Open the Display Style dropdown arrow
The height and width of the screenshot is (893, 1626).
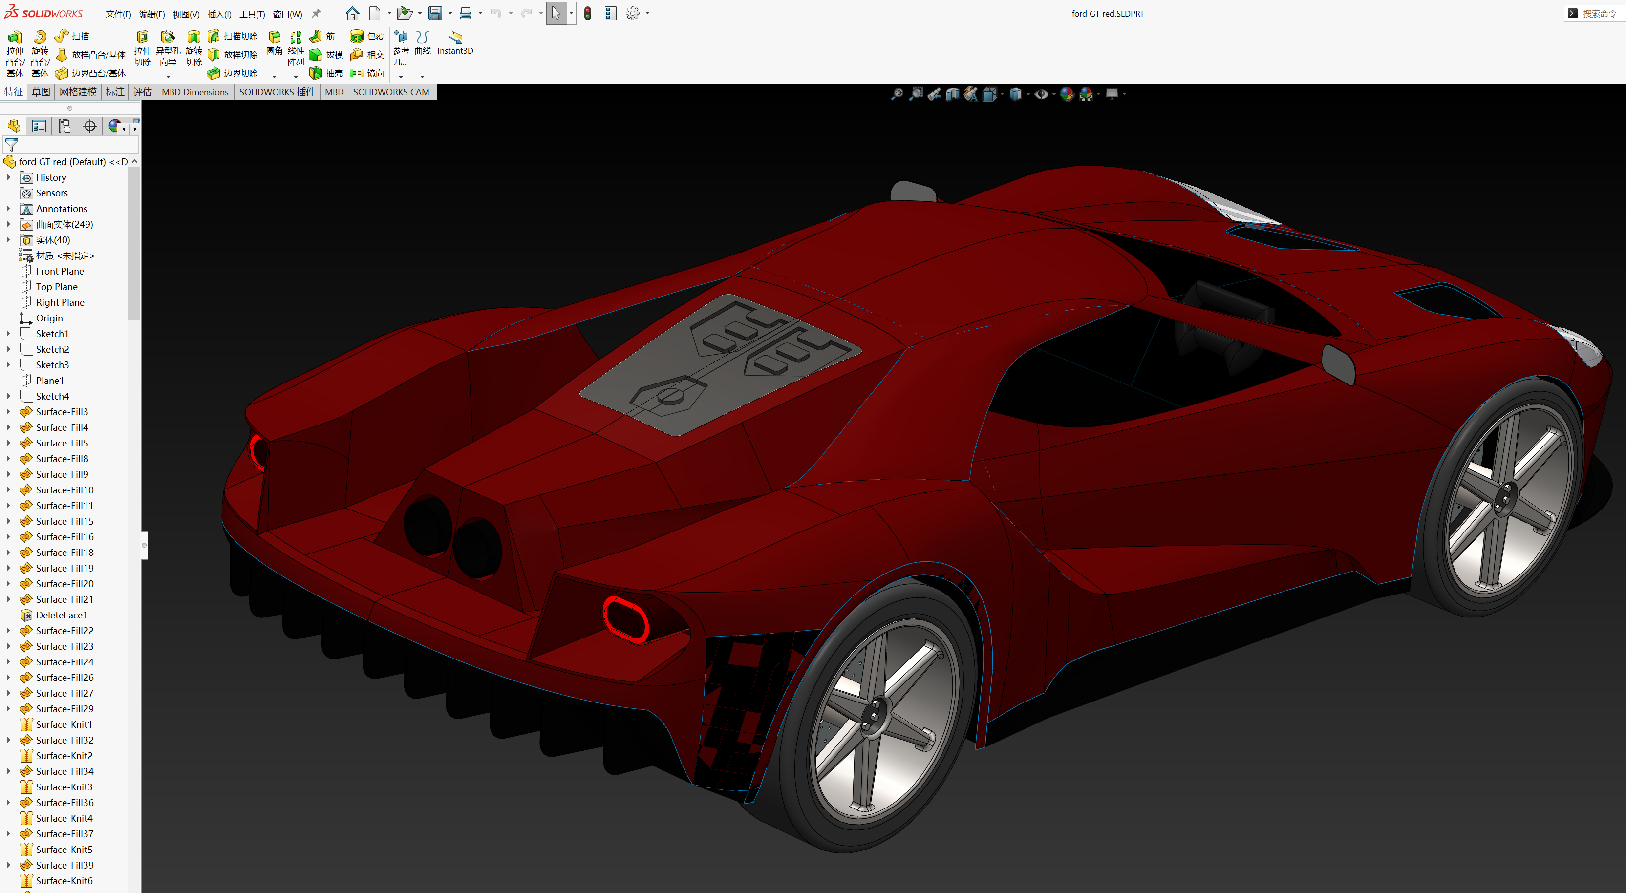[x=1028, y=94]
